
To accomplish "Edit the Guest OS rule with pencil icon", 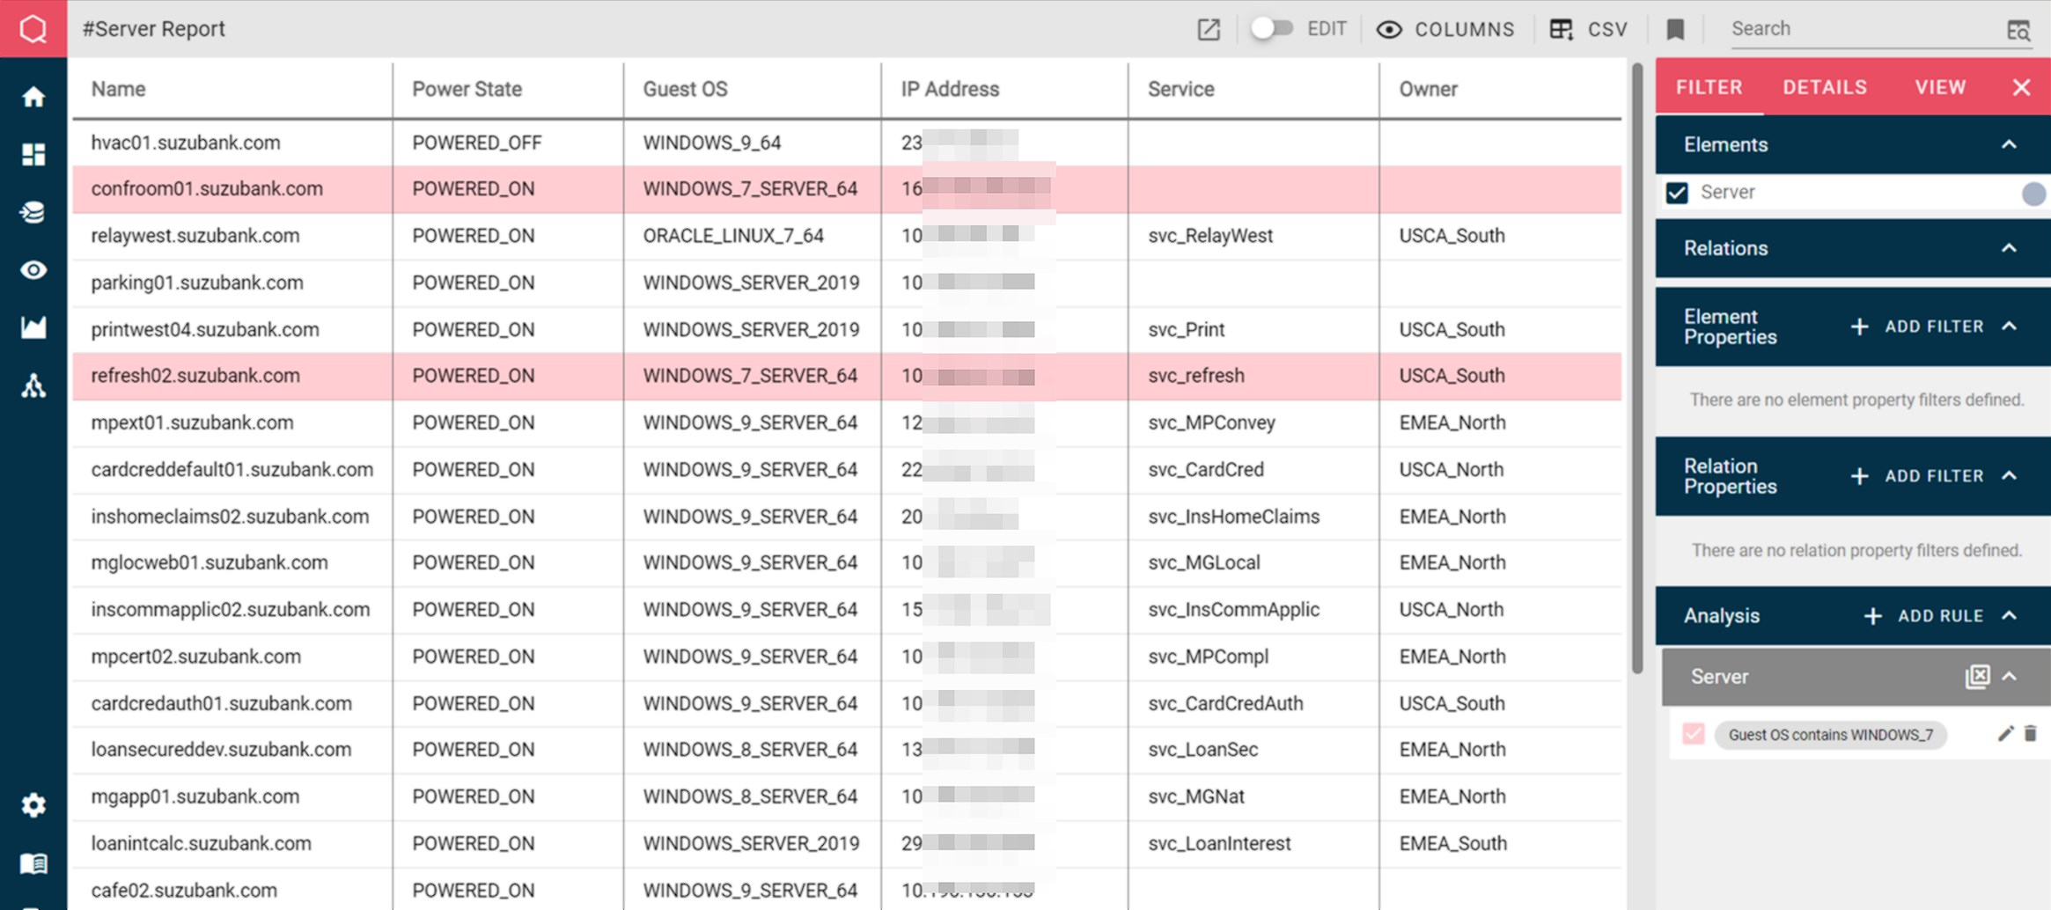I will click(x=2005, y=734).
